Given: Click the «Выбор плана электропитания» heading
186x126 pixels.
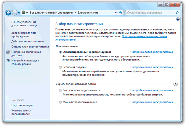Looking at the screenshot, I should 79,24.
